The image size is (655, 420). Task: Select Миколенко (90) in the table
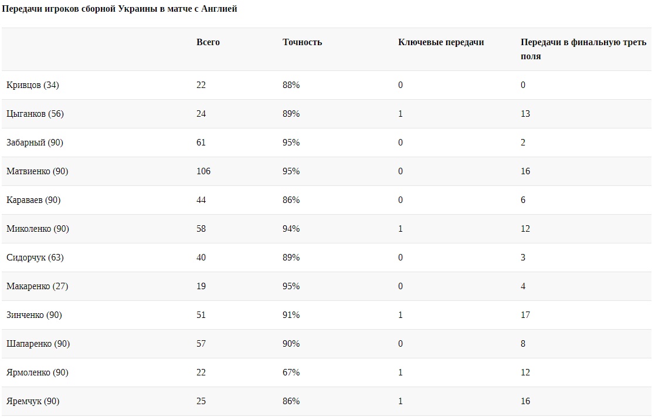click(x=38, y=229)
